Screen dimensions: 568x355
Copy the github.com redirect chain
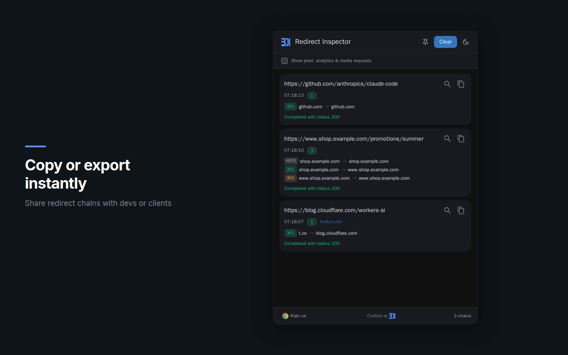point(461,83)
